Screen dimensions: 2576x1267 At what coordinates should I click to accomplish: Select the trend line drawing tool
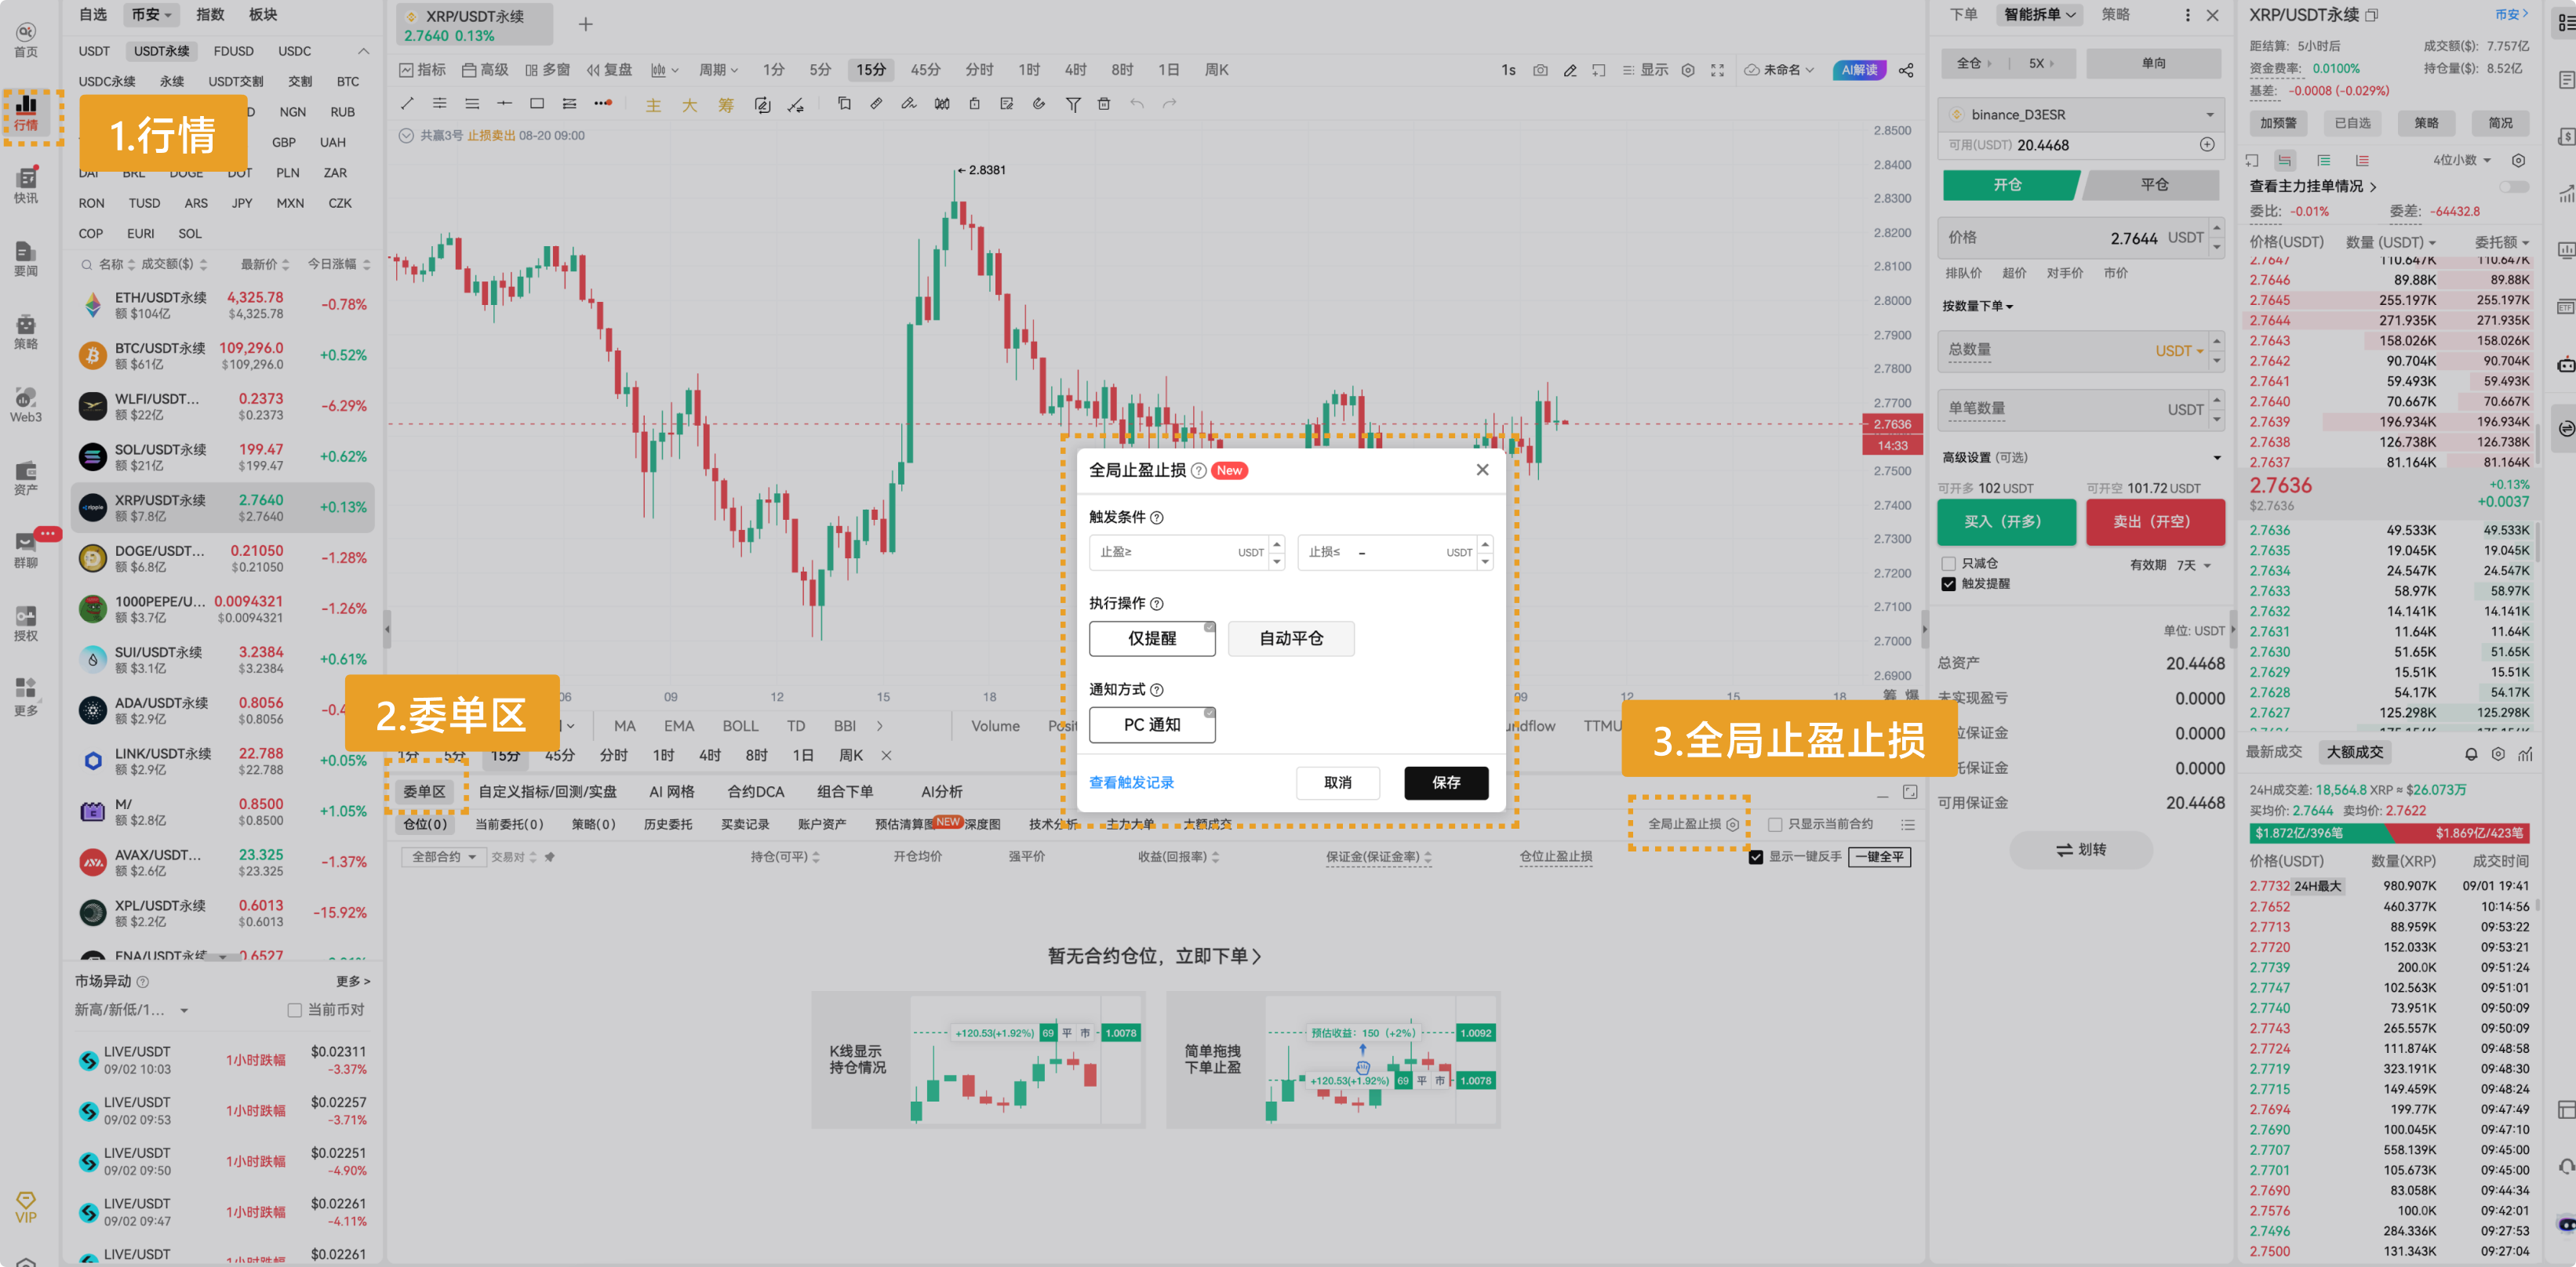click(x=407, y=104)
